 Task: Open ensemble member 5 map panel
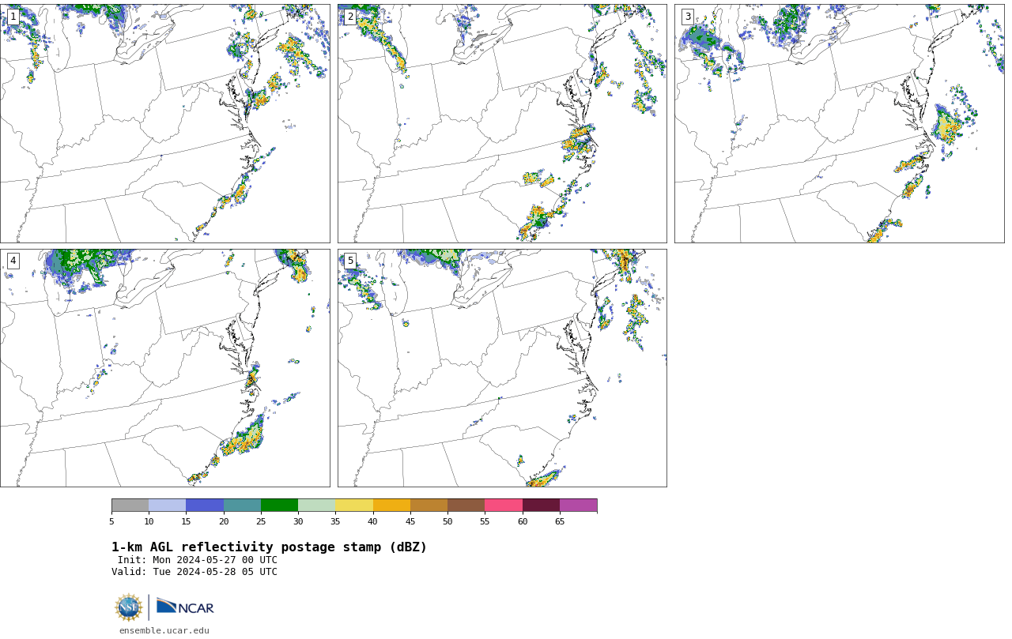[x=502, y=368]
